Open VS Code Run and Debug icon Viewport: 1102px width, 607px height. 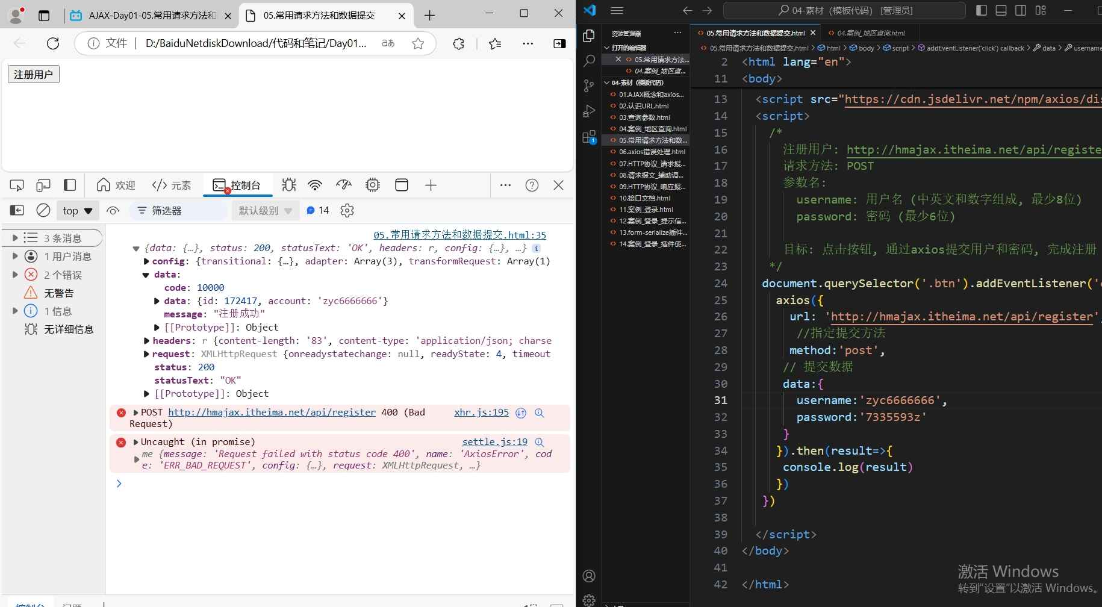[589, 111]
